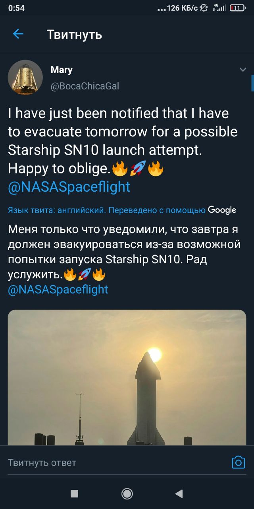This screenshot has width=254, height=509.
Task: Tap the muted notifications bell icon
Action: point(204,8)
